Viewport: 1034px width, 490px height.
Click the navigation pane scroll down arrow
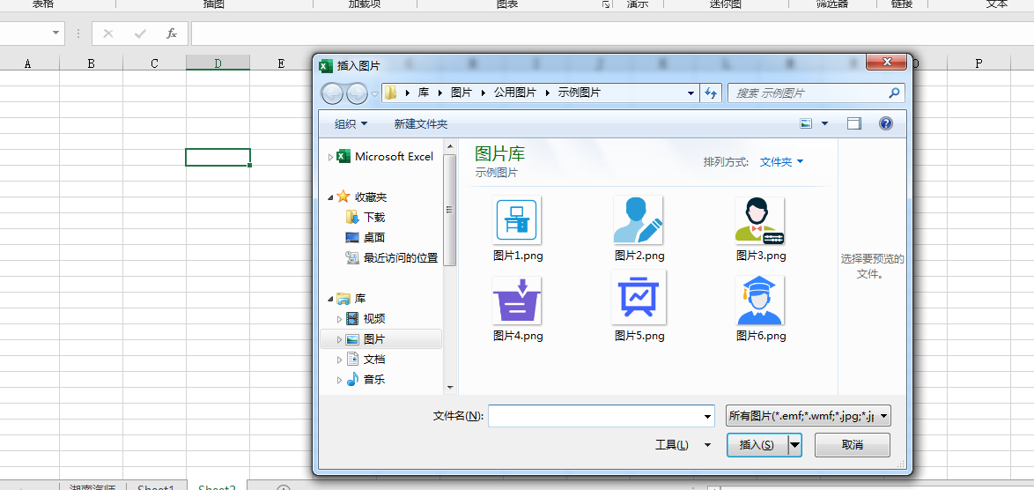[x=450, y=388]
